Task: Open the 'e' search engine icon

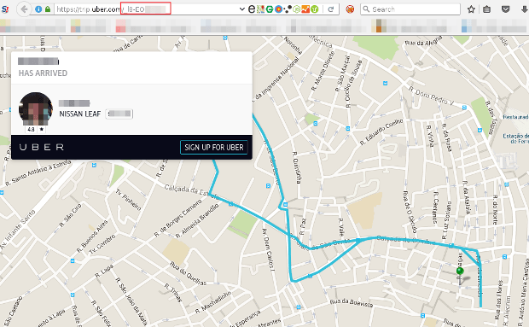Action: coord(252,9)
